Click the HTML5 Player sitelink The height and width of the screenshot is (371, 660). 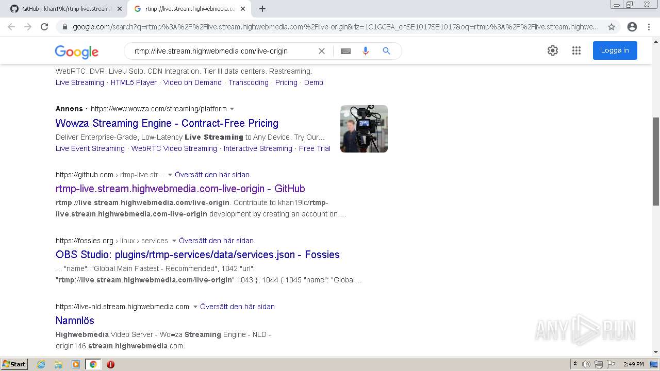(134, 82)
